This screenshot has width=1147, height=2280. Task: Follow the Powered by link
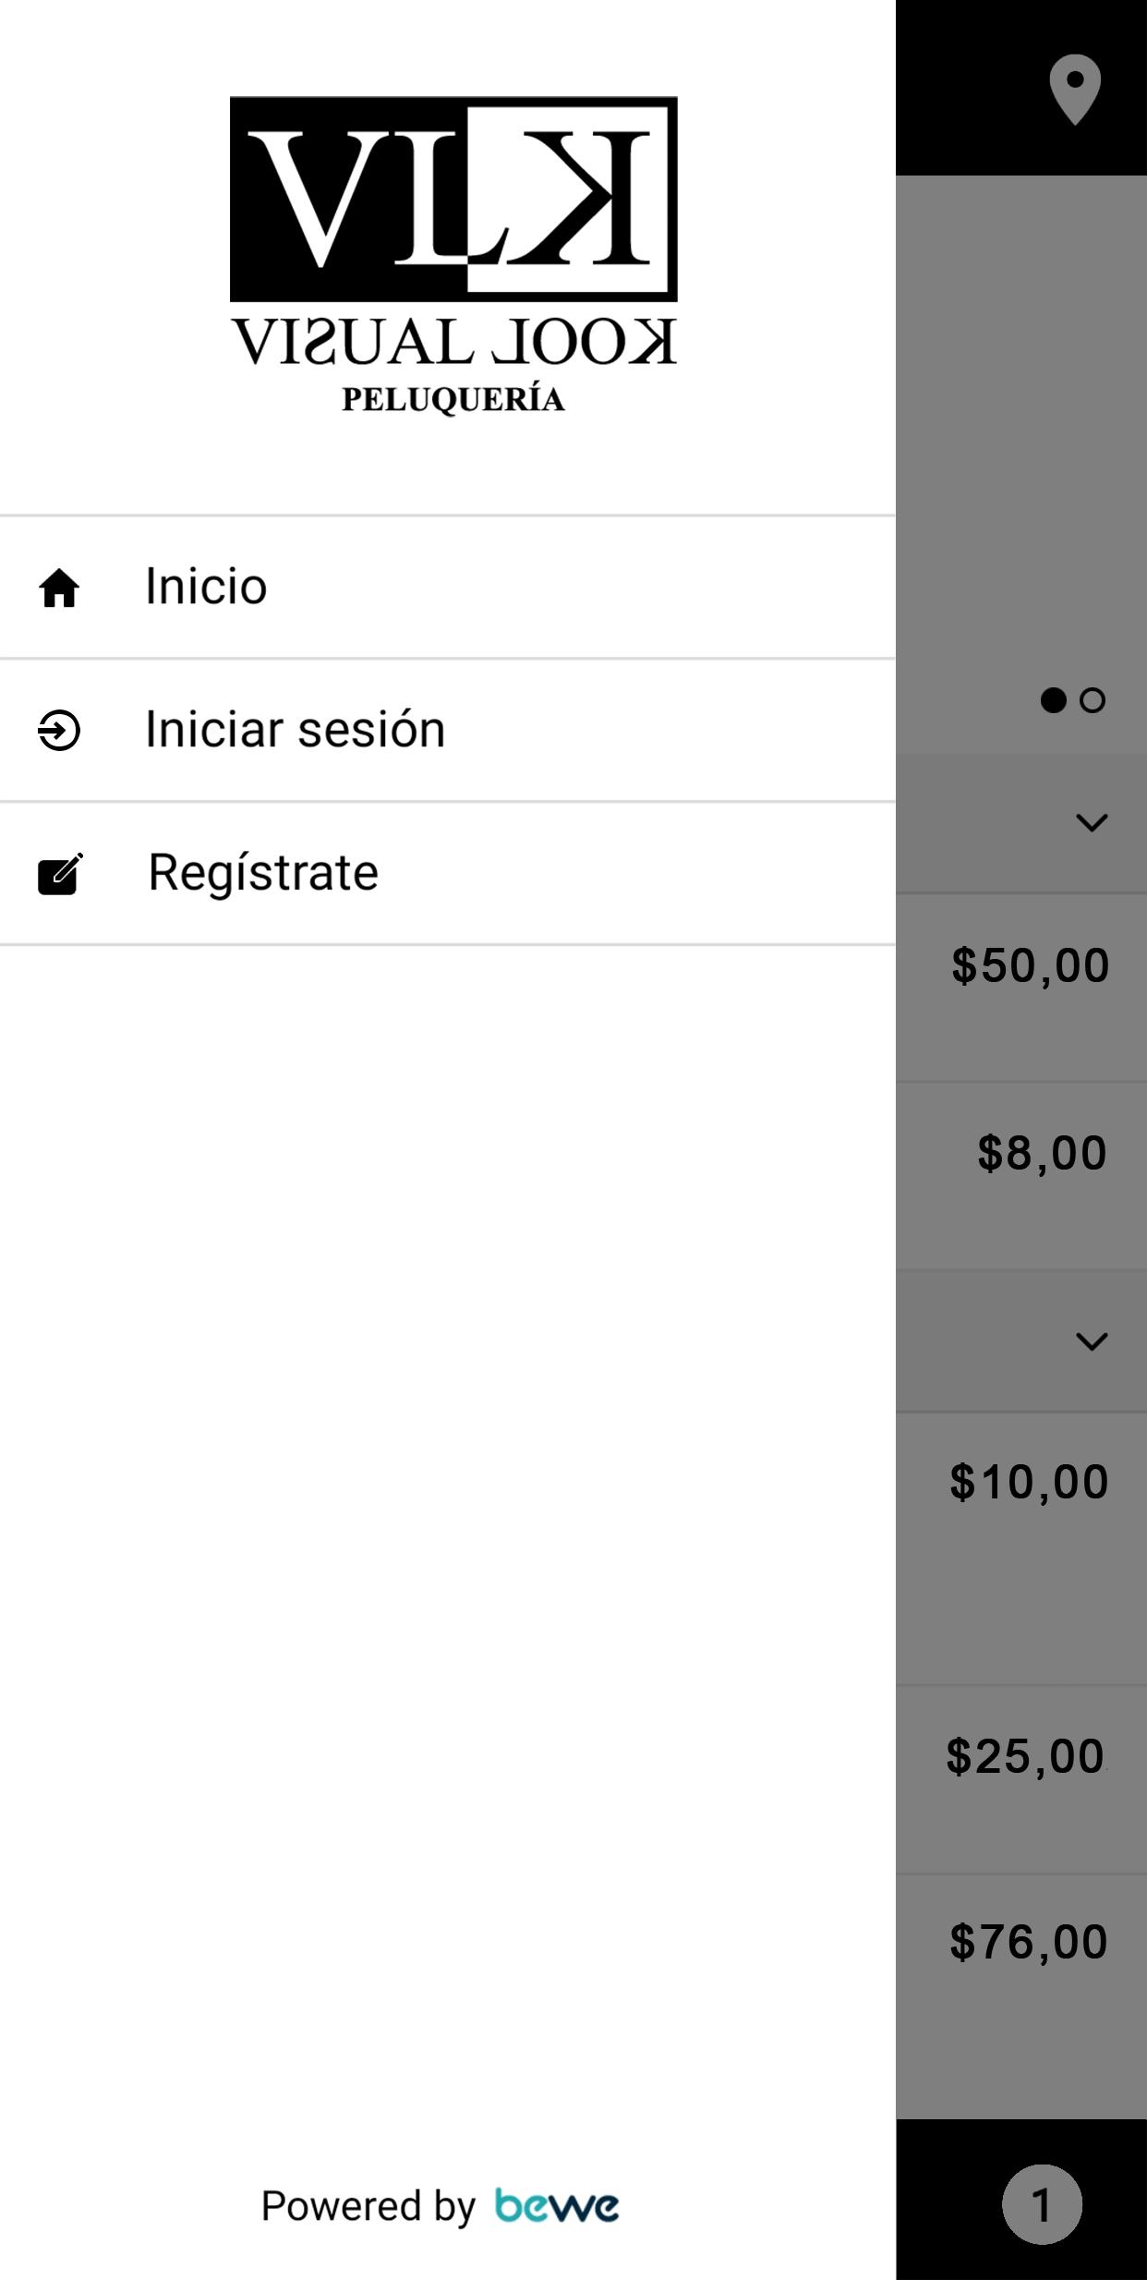point(368,2206)
